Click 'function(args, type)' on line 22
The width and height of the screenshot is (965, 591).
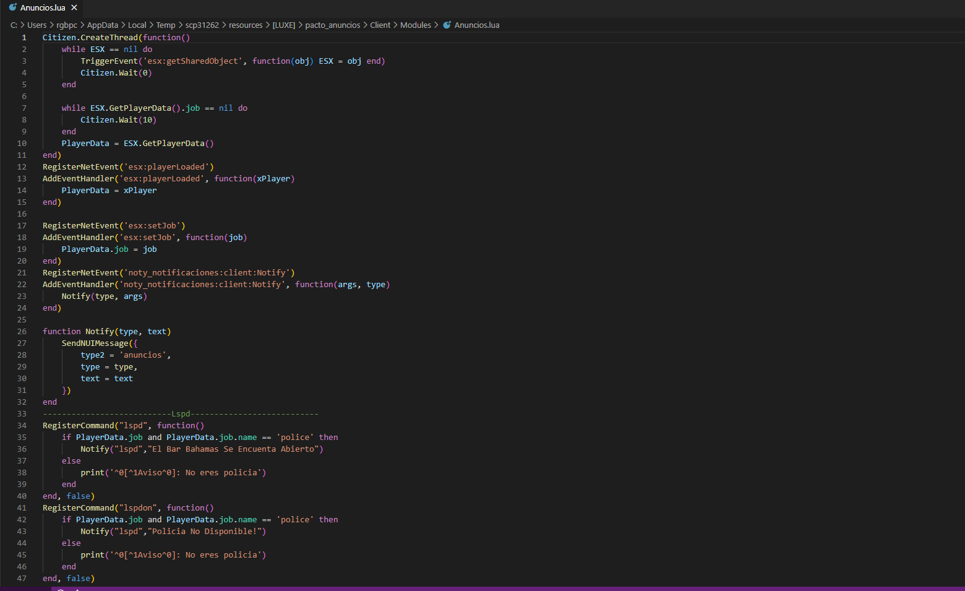point(343,284)
